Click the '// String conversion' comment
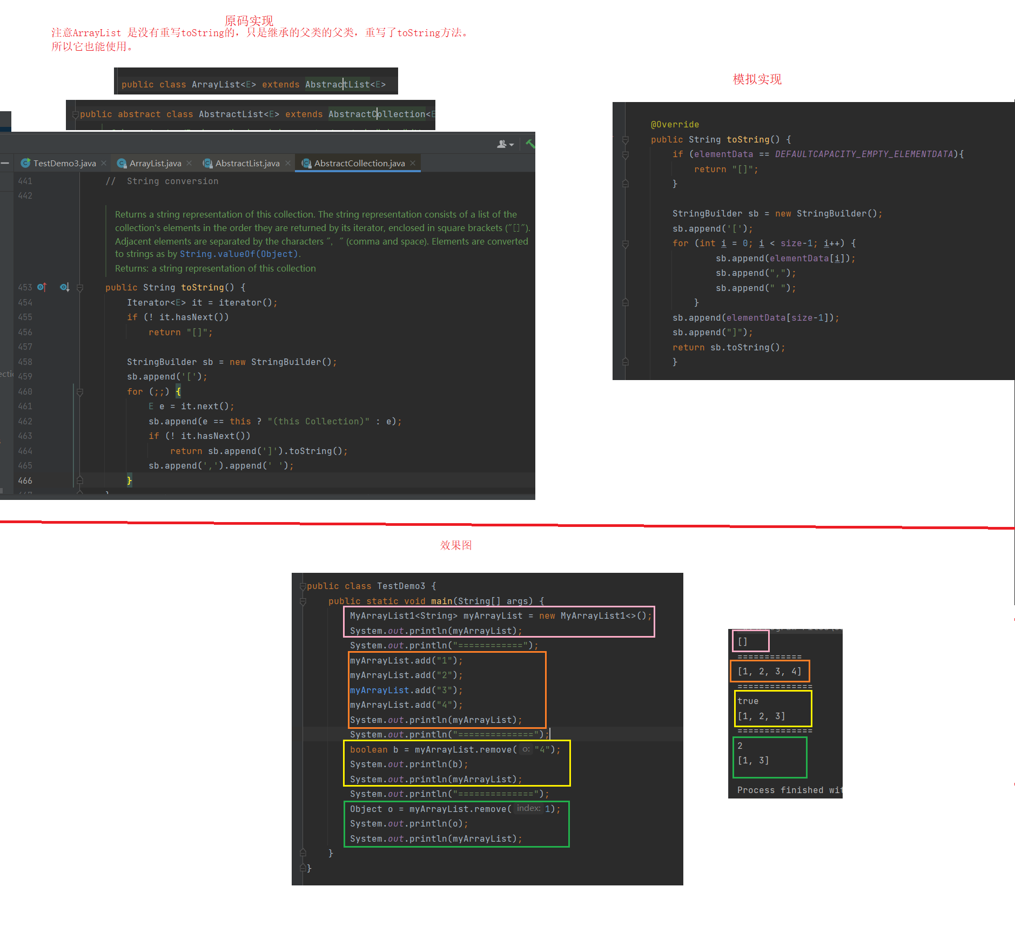Viewport: 1015px width, 934px height. pyautogui.click(x=162, y=181)
